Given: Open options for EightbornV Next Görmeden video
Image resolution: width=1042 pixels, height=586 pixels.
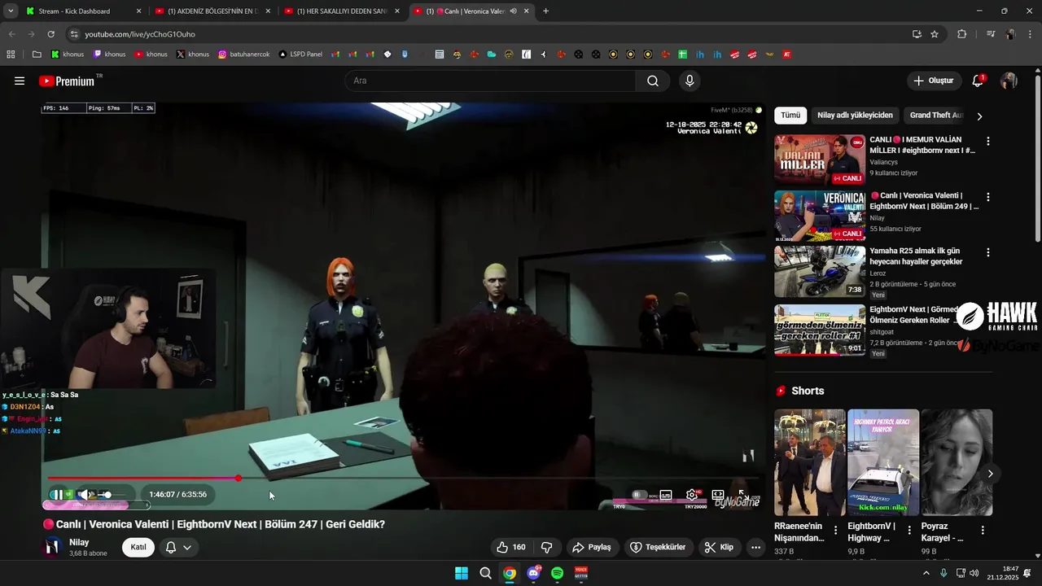Looking at the screenshot, I should 988,310.
